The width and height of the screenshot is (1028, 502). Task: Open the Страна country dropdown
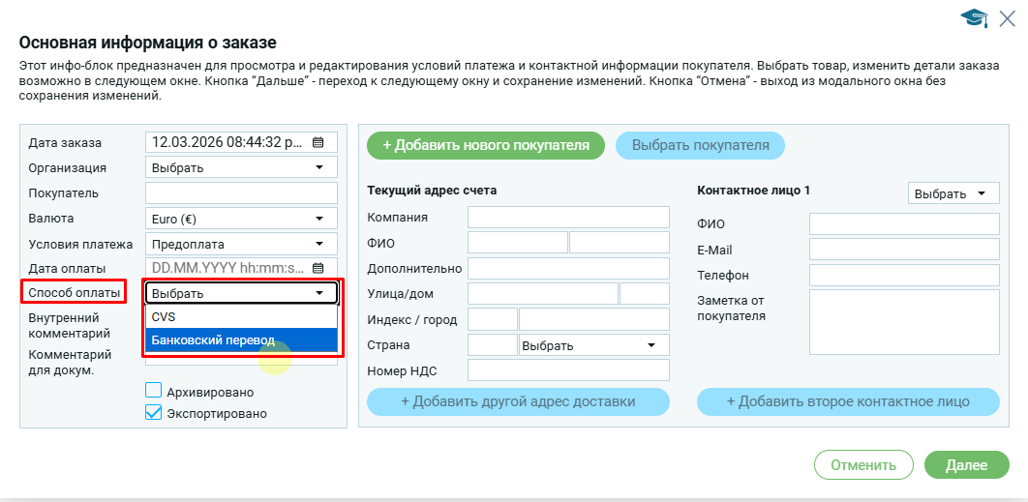(x=593, y=345)
